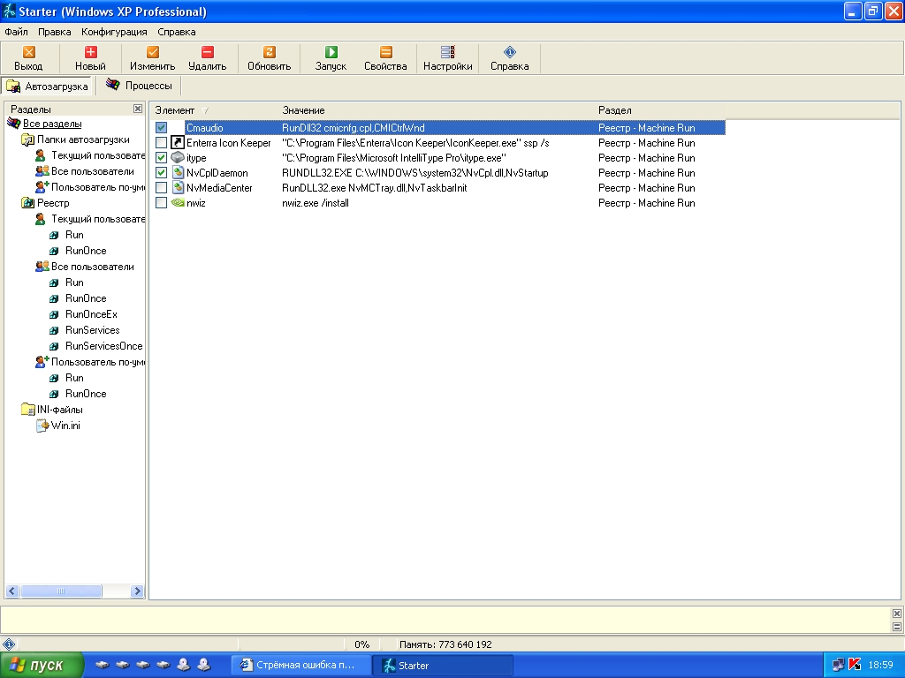The height and width of the screenshot is (678, 905).
Task: Click the NvCplDaemon entry icon
Action: (178, 172)
